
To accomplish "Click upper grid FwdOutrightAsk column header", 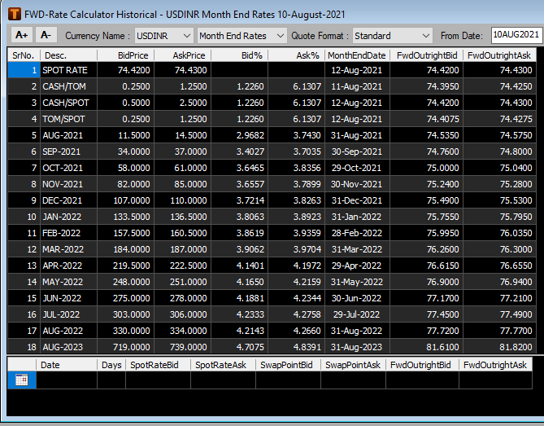I will 499,55.
